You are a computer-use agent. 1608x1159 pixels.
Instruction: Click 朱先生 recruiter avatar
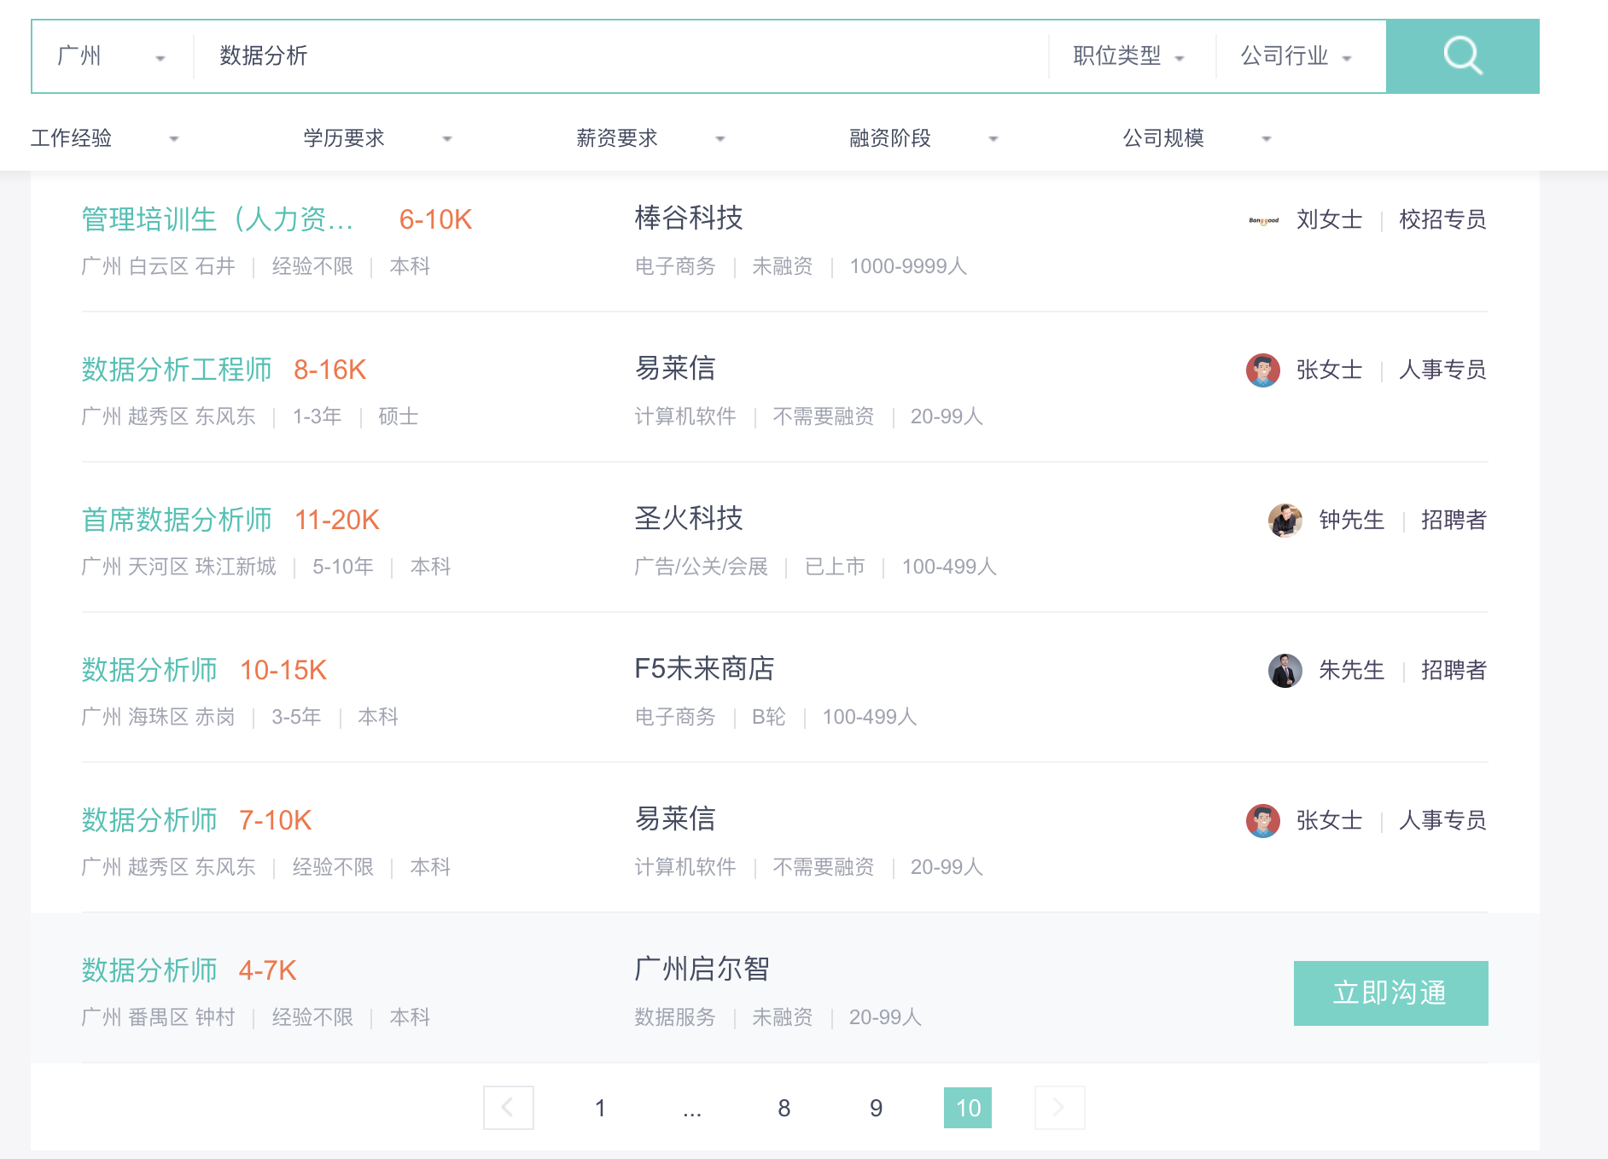1285,671
